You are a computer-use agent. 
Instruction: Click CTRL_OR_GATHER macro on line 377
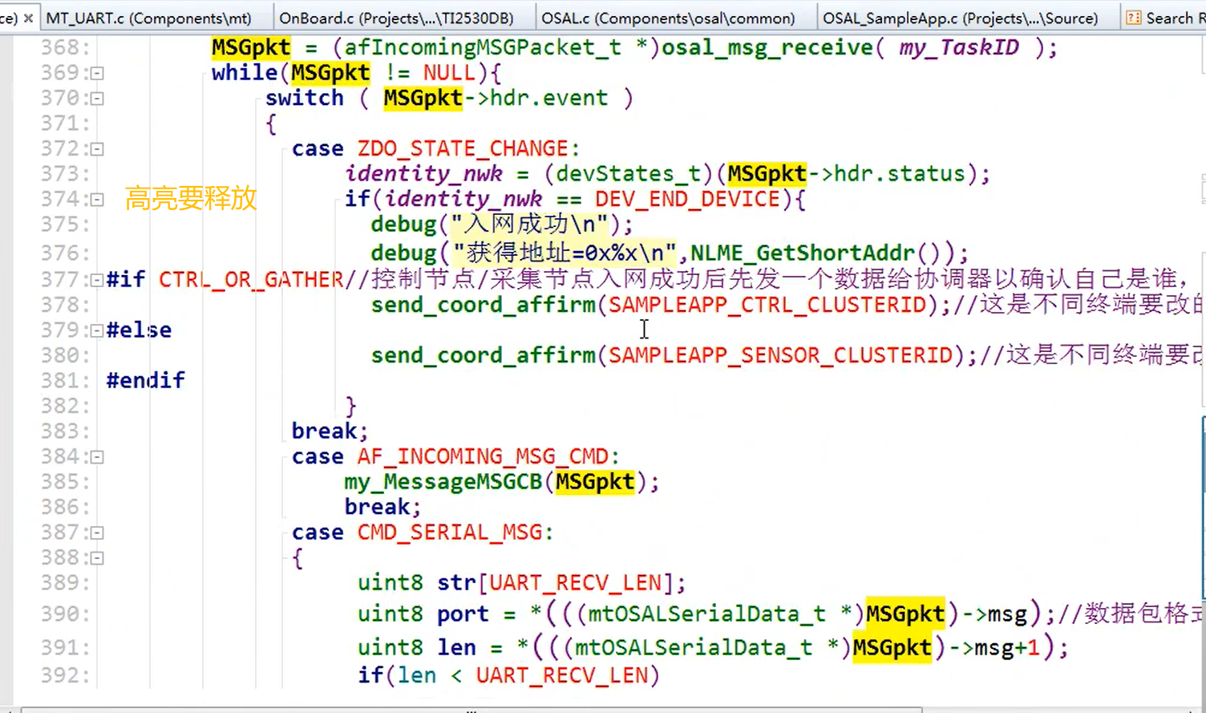point(251,279)
